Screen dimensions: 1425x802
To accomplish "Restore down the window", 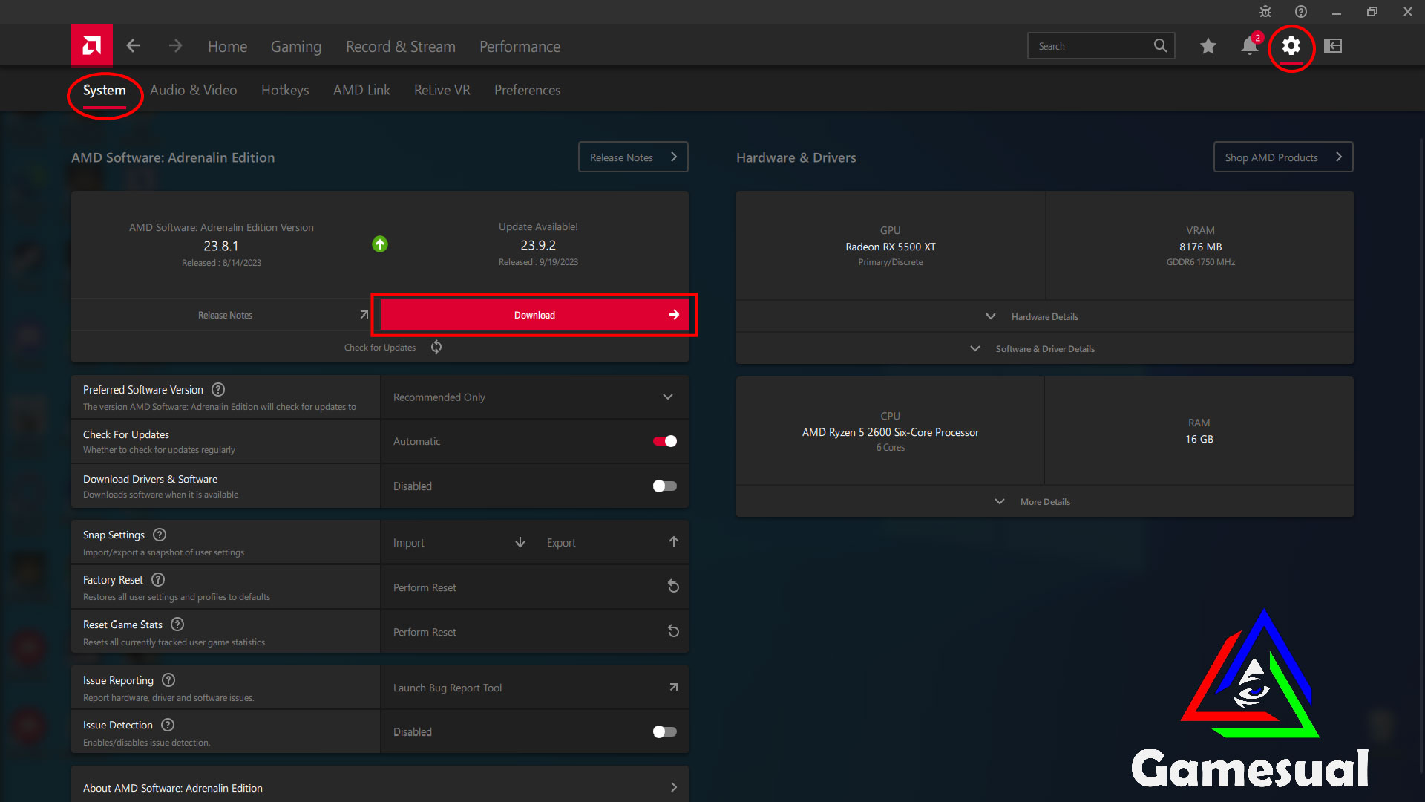I will (x=1372, y=12).
